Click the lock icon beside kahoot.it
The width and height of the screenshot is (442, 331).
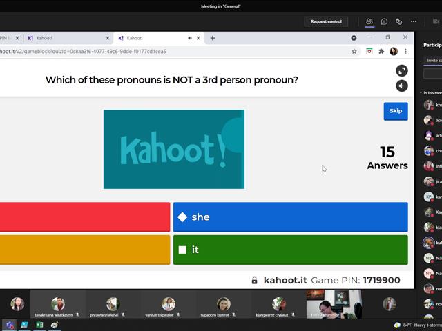(254, 280)
